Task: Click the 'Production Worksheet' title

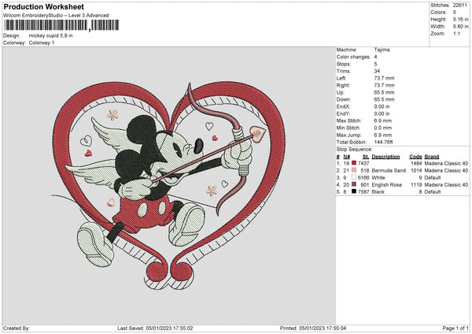Action: (x=43, y=6)
